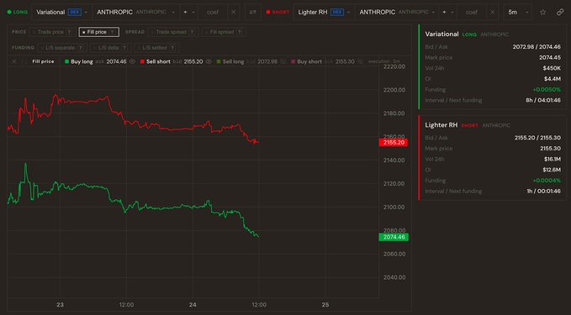
Task: Toggle Sell short series visibility eye
Action: click(209, 61)
